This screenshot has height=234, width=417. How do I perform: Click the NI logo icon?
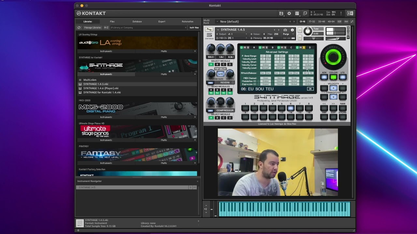pos(350,13)
